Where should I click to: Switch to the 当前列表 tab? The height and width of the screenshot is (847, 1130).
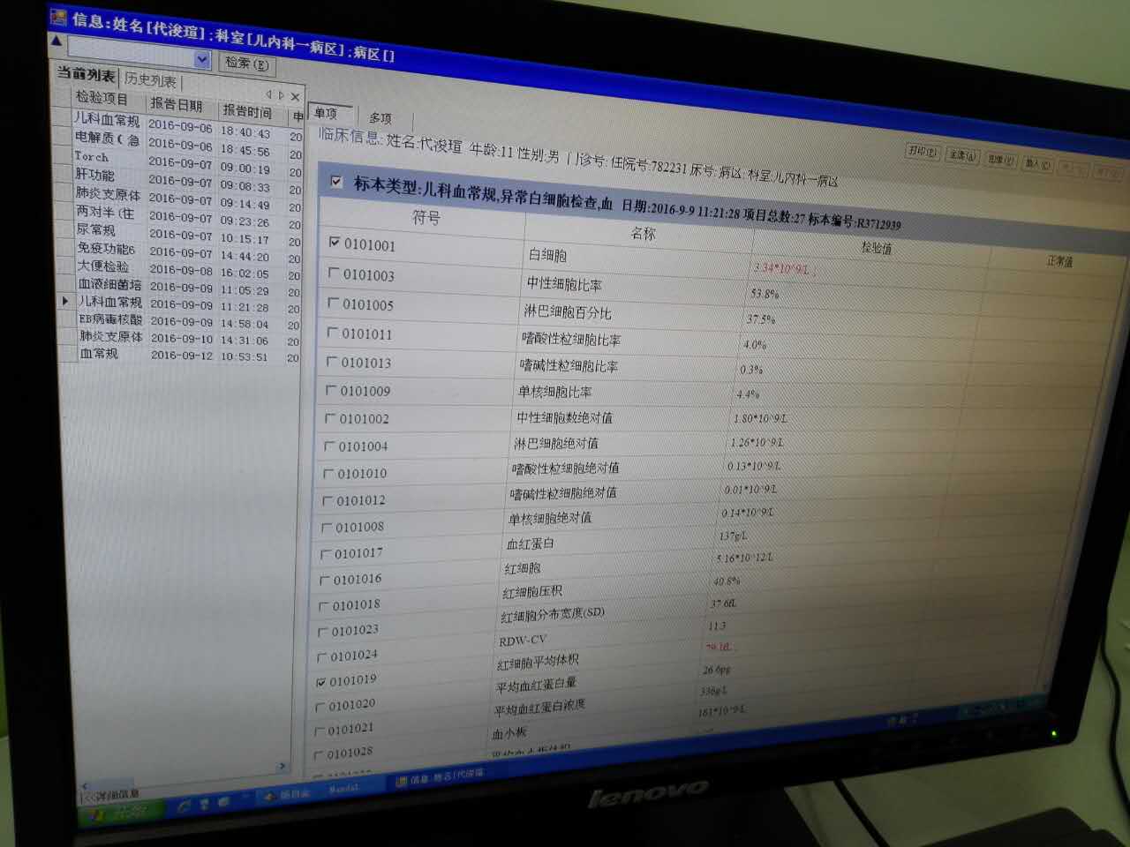(86, 75)
